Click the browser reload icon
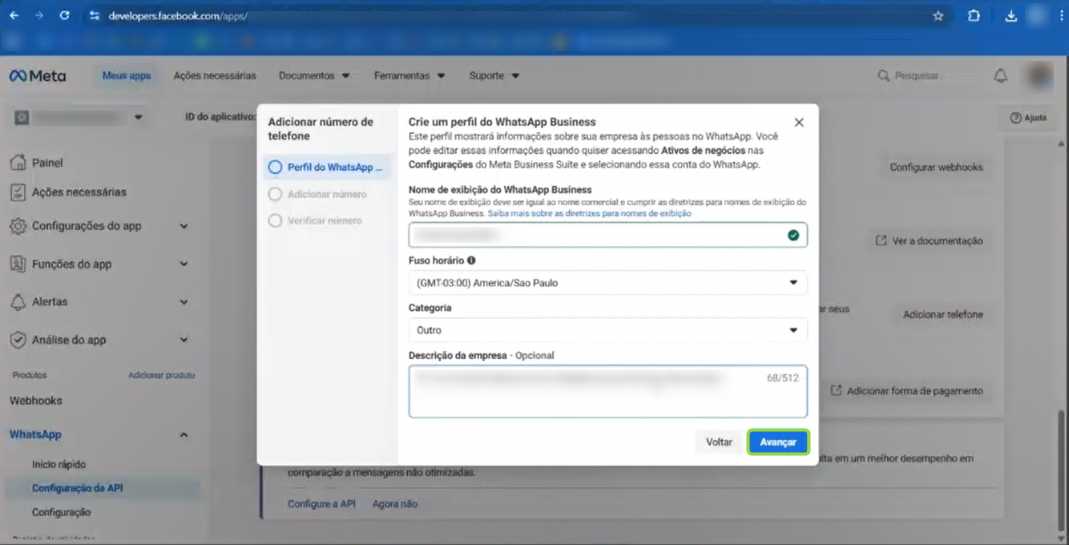The image size is (1069, 545). point(64,16)
